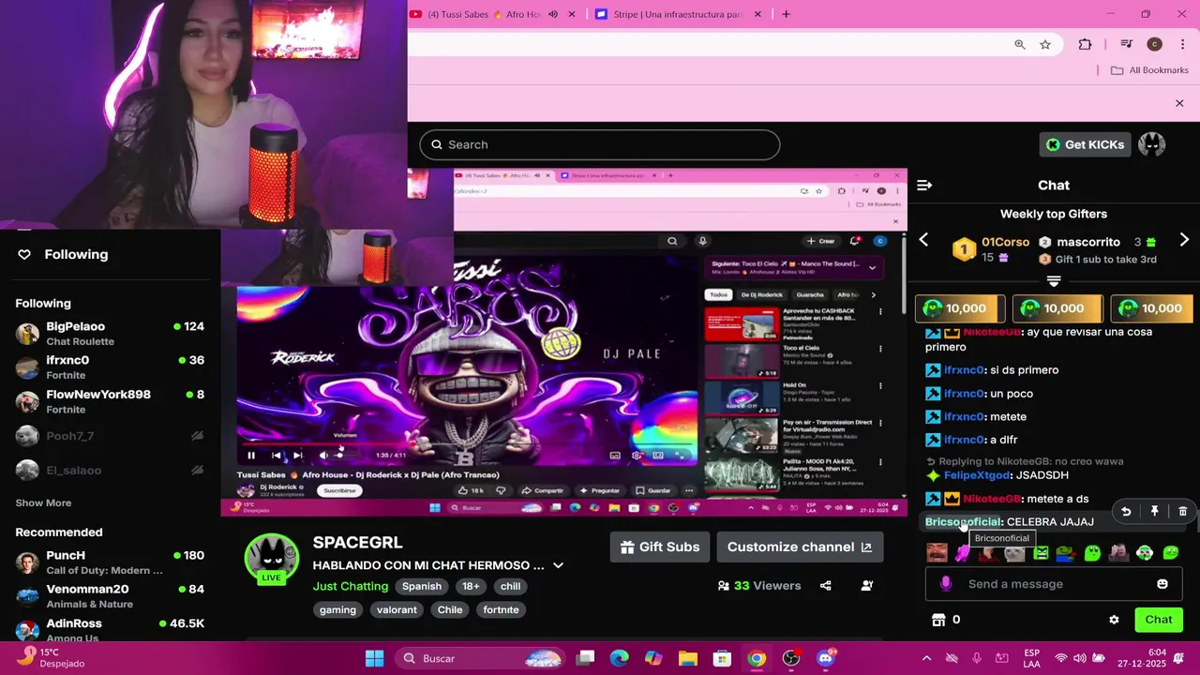Viewport: 1200px width, 675px height.
Task: Show hidden system tray icons
Action: pos(926,658)
